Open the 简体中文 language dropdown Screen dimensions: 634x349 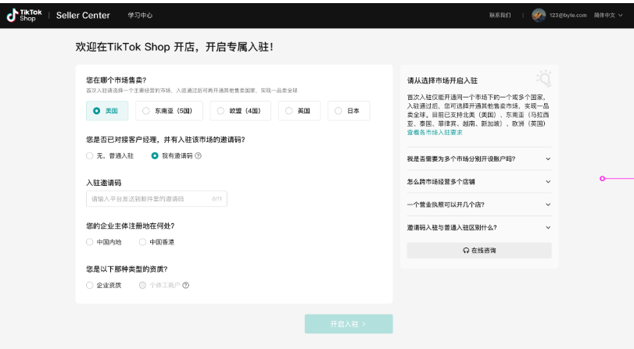[608, 16]
